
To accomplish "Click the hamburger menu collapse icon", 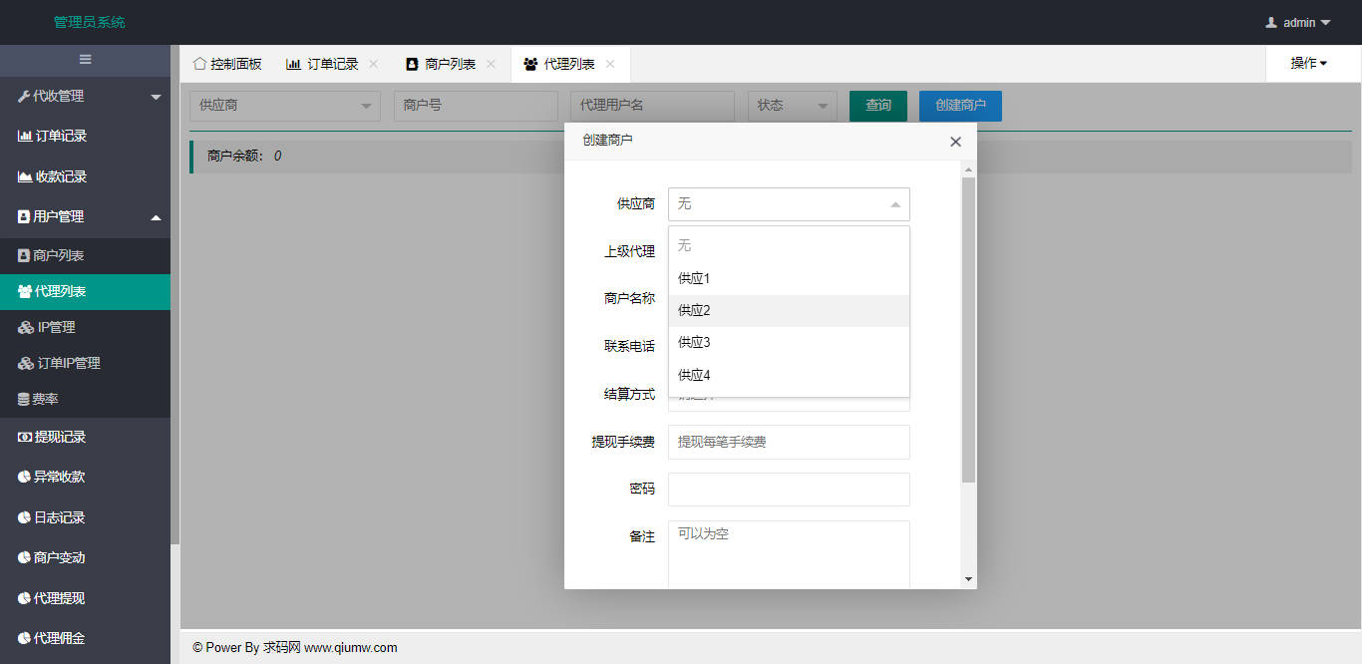I will 85,60.
